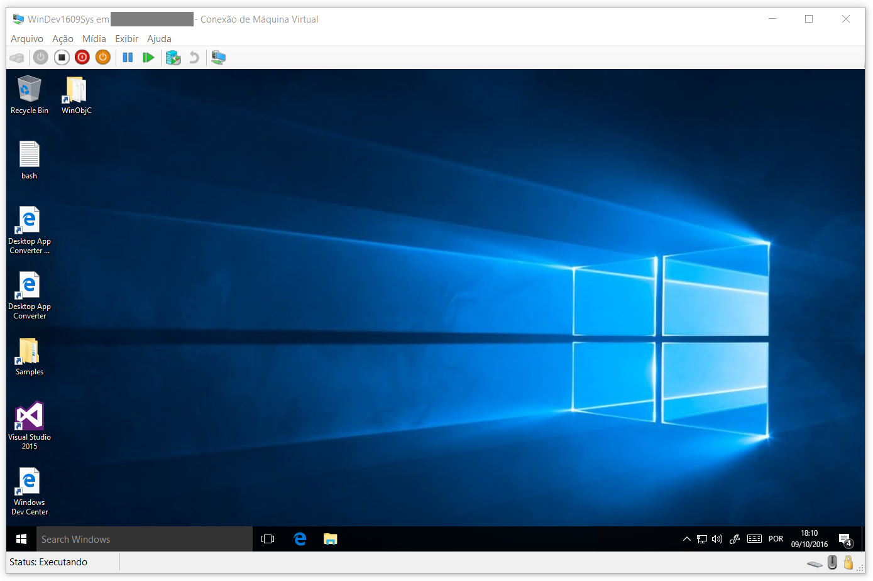Turn off the VM with the black stop icon

pyautogui.click(x=62, y=57)
